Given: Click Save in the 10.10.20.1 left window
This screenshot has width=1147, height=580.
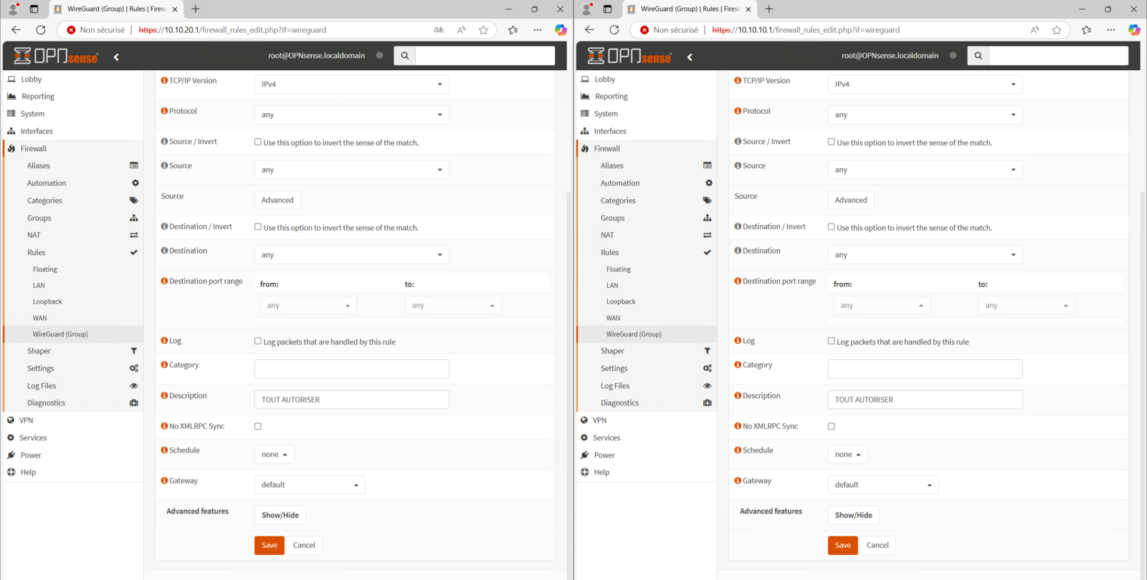Looking at the screenshot, I should [270, 546].
